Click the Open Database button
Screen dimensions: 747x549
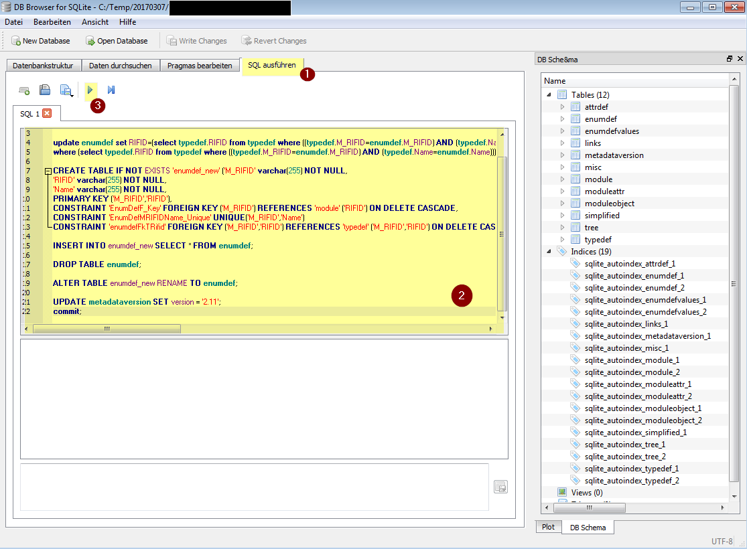pos(117,41)
